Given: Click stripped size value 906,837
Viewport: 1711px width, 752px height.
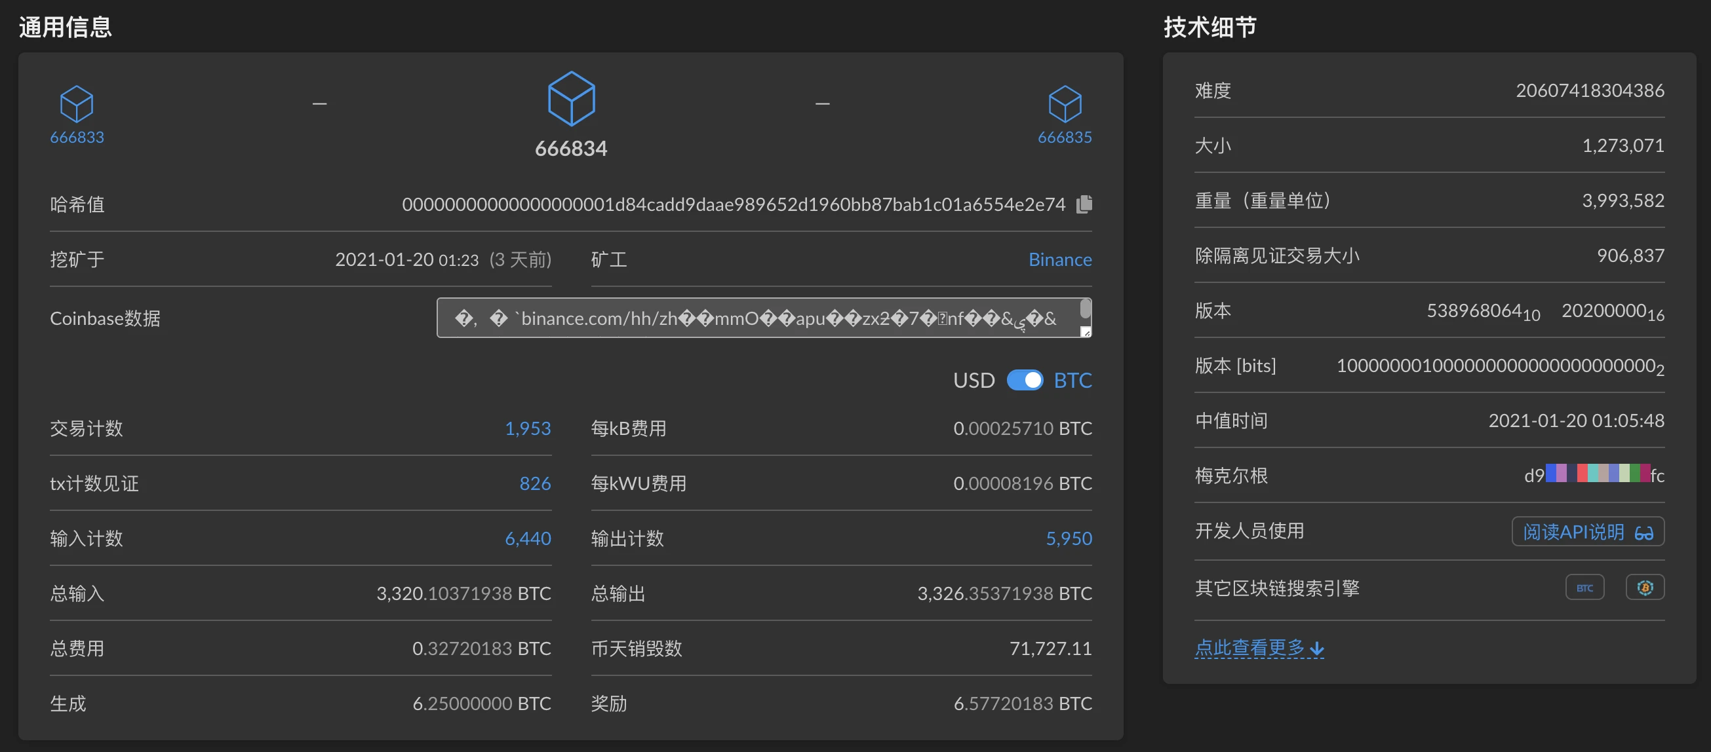Looking at the screenshot, I should [x=1630, y=255].
